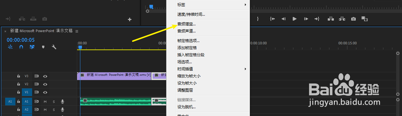This screenshot has width=402, height=116.
Task: Export frame with program monitor camera icon
Action: pos(353,19)
